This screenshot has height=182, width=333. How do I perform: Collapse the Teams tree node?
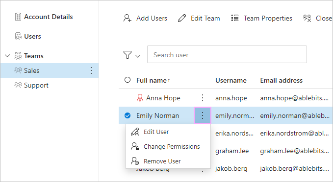7,56
